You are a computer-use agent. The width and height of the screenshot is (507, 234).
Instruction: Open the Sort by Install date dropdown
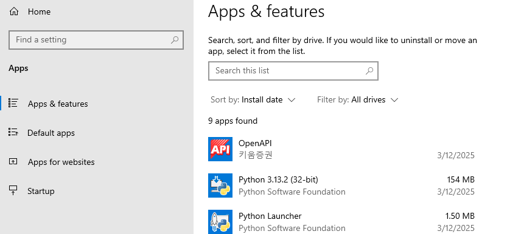[x=253, y=100]
